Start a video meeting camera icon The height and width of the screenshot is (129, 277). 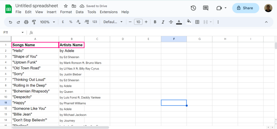click(219, 8)
